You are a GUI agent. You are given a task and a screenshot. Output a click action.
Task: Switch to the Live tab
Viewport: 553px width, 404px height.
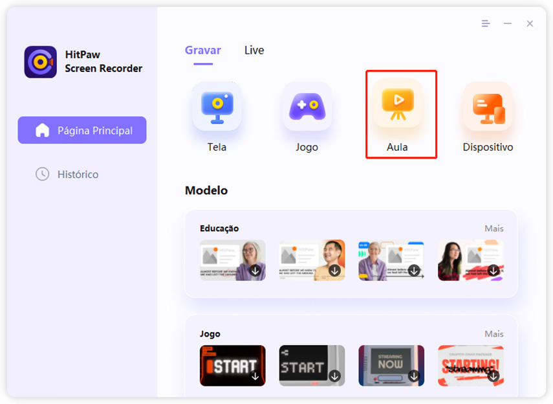click(254, 50)
